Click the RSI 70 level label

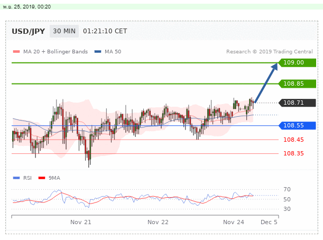(x=287, y=189)
